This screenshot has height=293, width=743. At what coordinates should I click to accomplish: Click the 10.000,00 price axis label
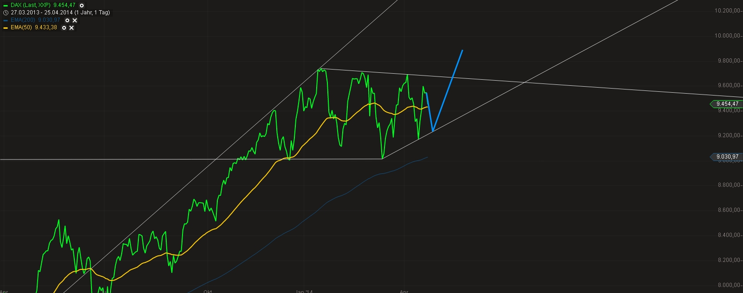click(x=727, y=36)
